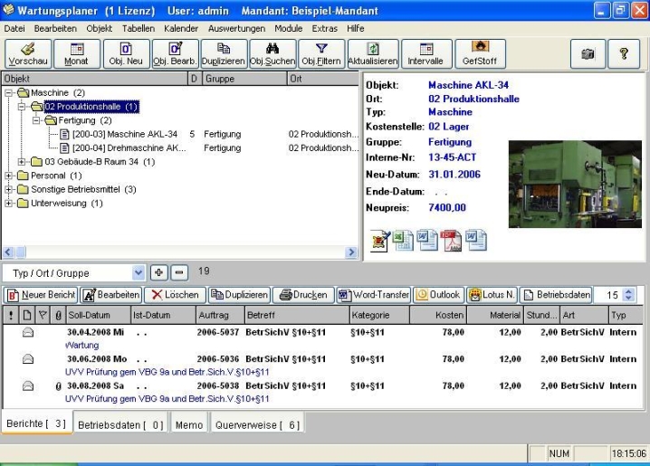Collapse the Maschine tree node
Viewport: 650px width, 466px height.
coord(9,93)
